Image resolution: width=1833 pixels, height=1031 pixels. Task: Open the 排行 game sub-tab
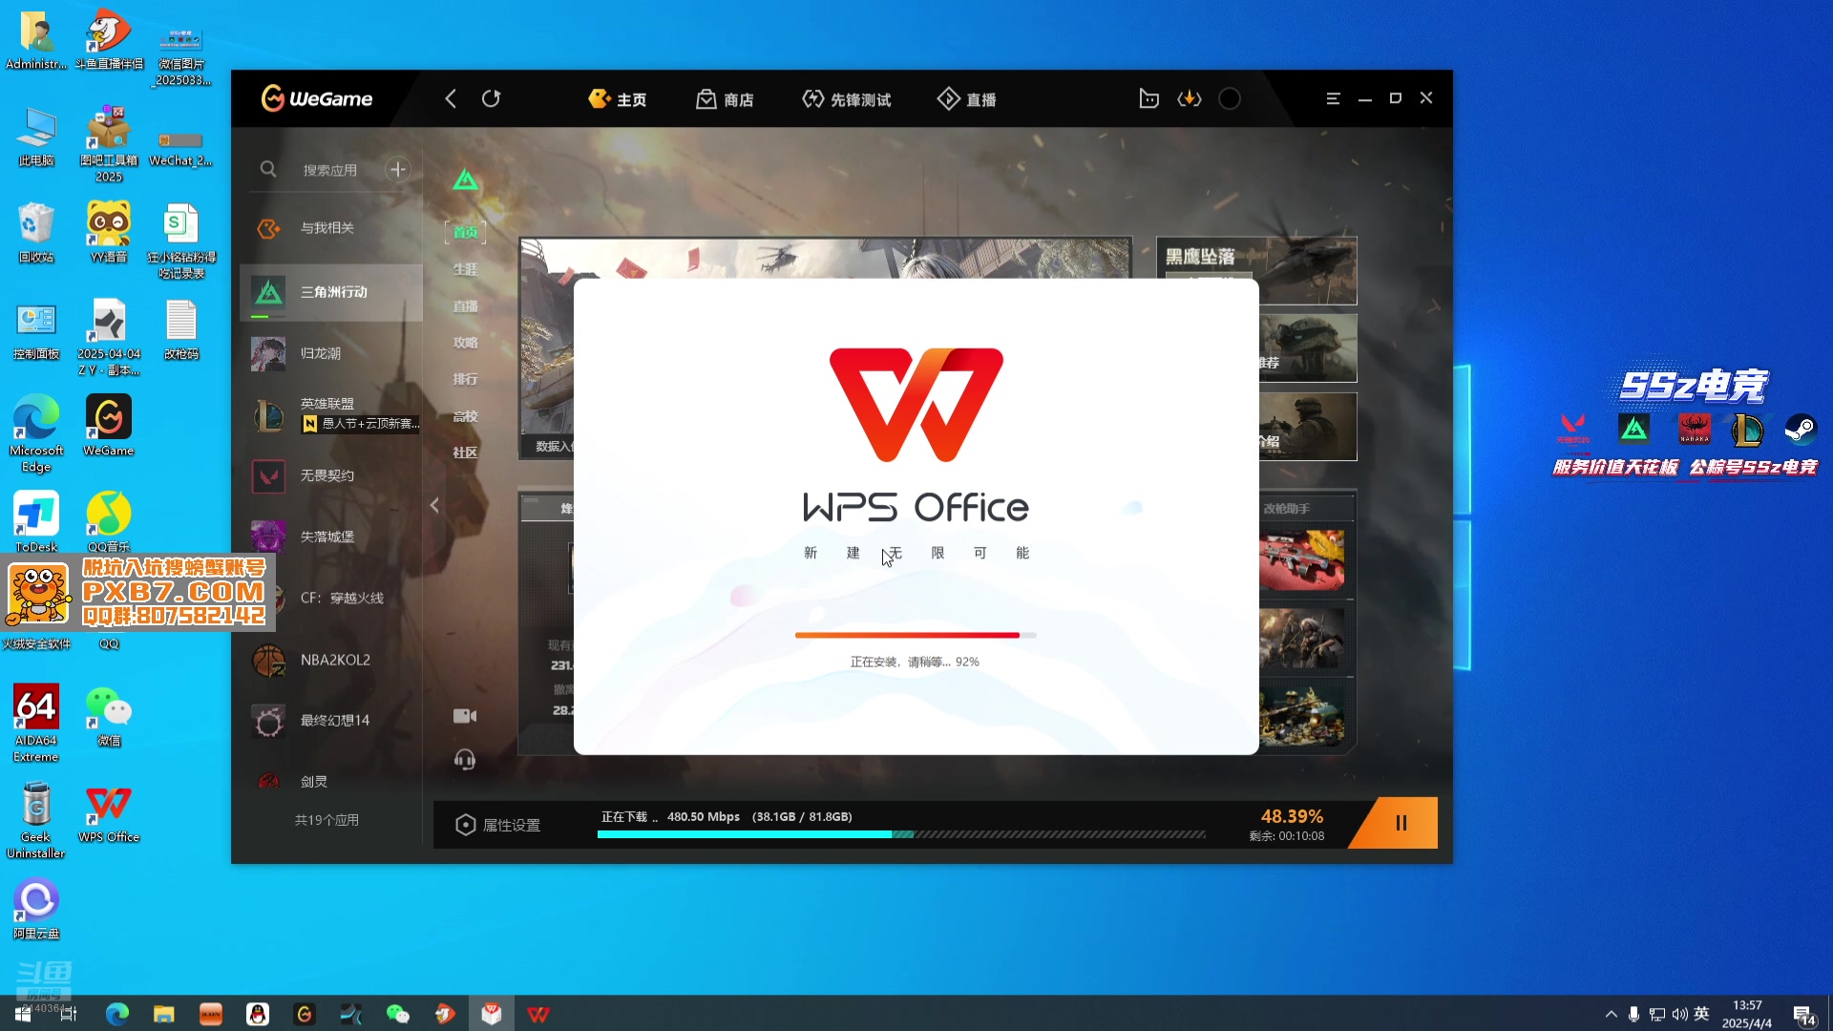[465, 379]
